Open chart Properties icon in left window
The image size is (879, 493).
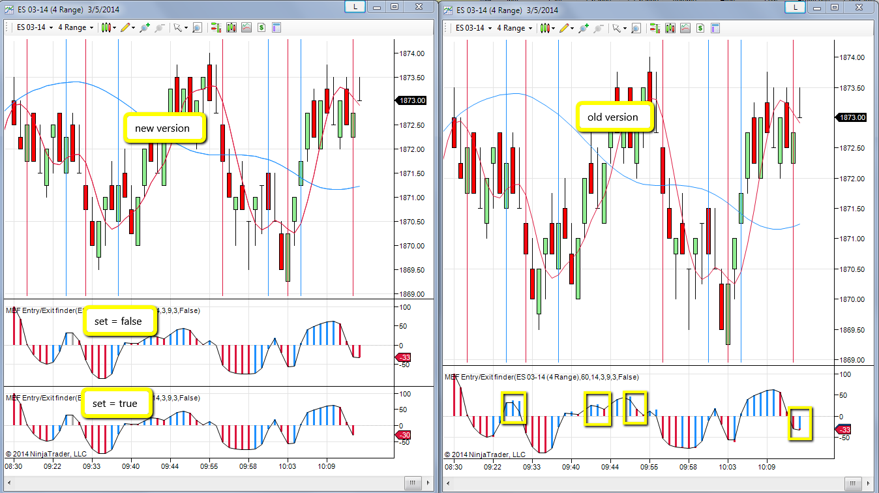pyautogui.click(x=276, y=27)
